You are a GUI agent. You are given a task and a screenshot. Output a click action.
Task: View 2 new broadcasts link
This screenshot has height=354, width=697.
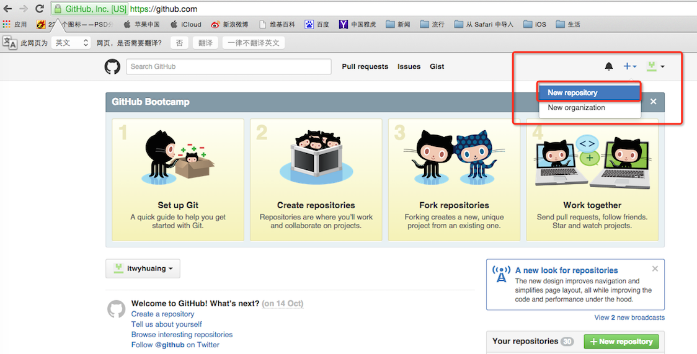629,317
